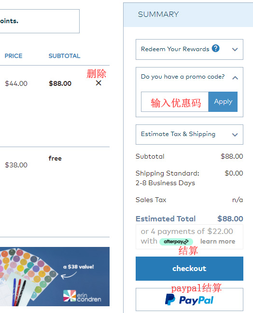Open the Redeem Your Rewards help icon
The width and height of the screenshot is (253, 313).
click(216, 48)
